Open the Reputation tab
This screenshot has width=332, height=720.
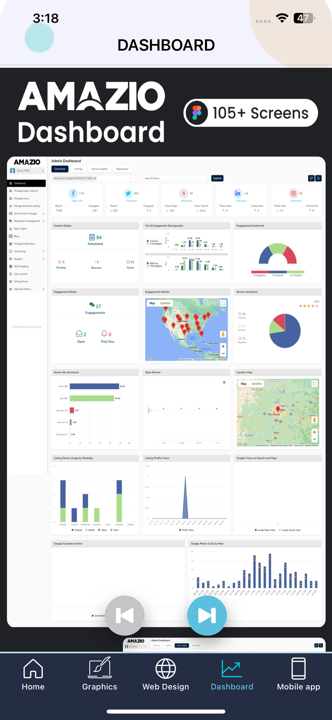point(122,169)
